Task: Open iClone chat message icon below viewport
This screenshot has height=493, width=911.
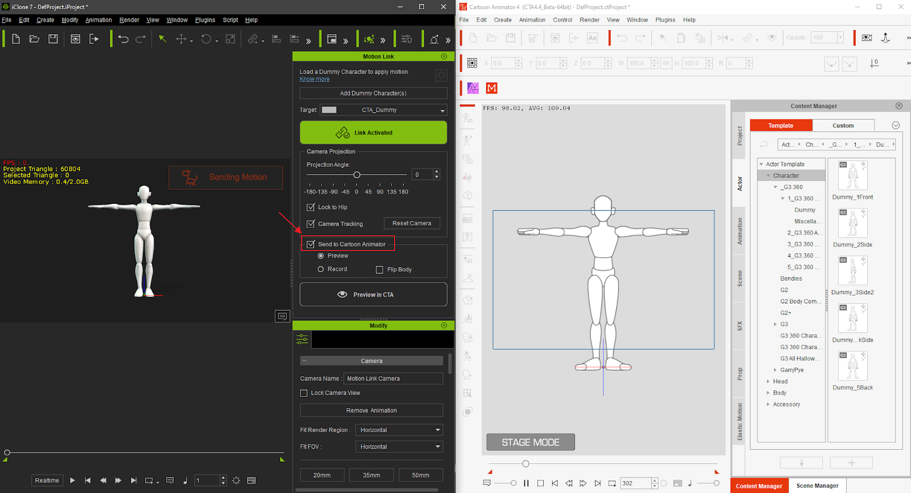Action: 282,316
